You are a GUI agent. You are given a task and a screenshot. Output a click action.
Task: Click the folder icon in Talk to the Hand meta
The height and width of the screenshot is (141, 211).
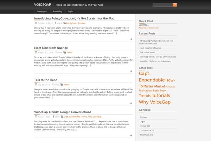point(62,85)
